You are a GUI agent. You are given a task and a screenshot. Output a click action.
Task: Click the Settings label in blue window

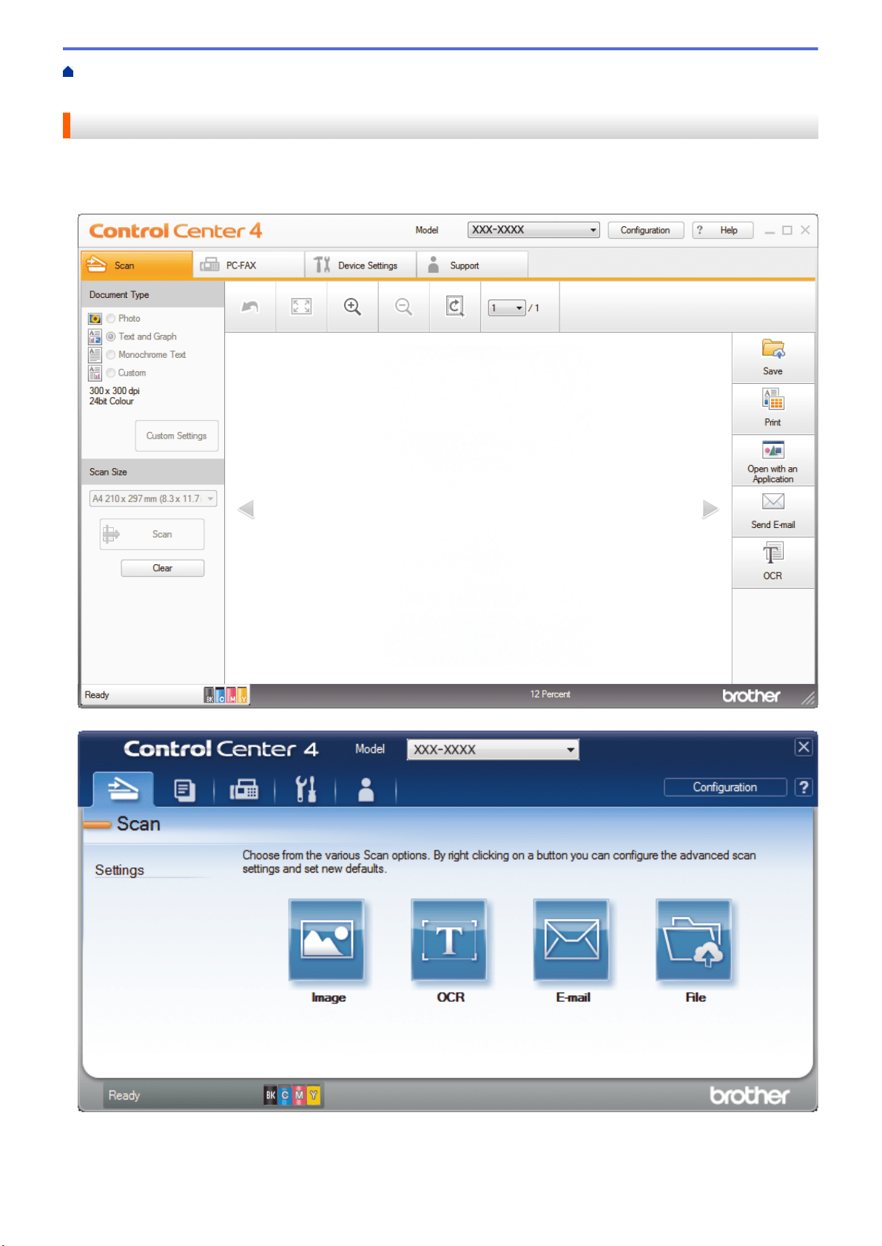[119, 870]
